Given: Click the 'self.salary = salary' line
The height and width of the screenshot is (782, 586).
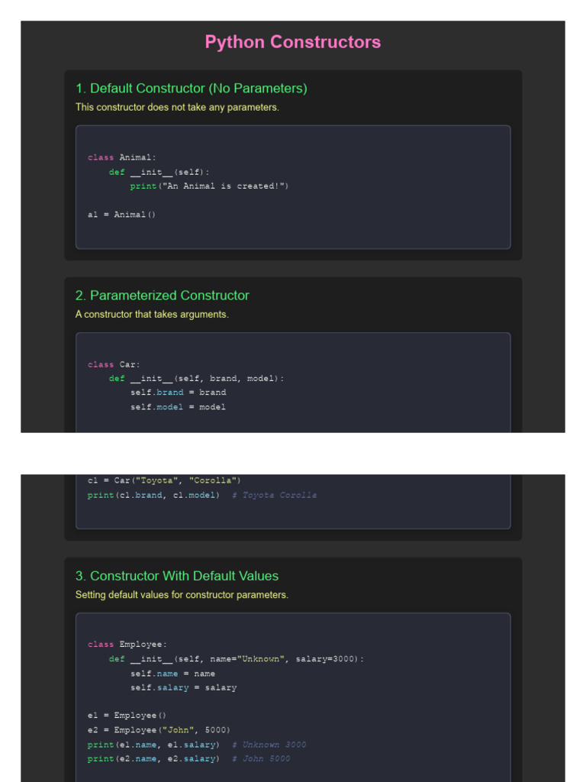Looking at the screenshot, I should pos(183,687).
